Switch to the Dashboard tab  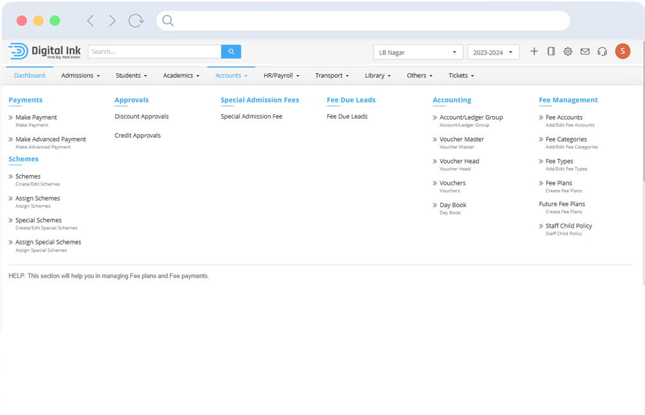pos(29,75)
